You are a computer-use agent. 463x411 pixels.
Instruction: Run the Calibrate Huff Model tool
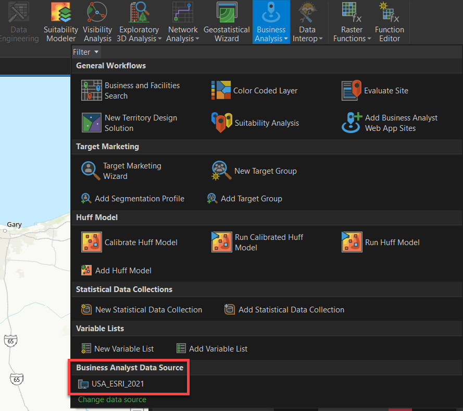130,243
